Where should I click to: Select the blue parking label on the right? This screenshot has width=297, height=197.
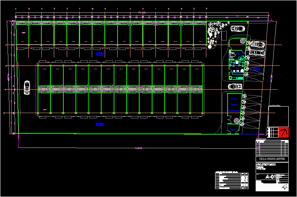[257, 70]
